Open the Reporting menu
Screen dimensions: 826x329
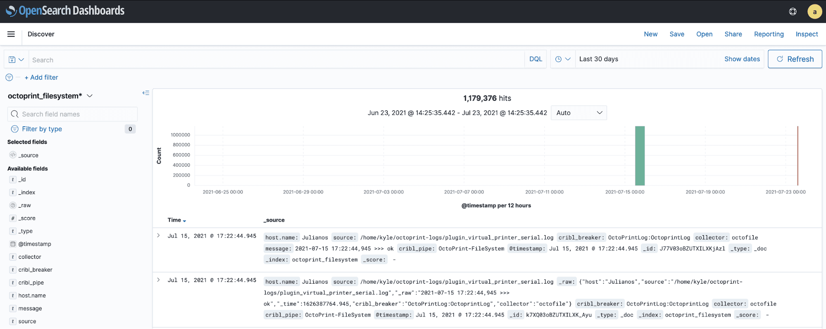point(769,34)
